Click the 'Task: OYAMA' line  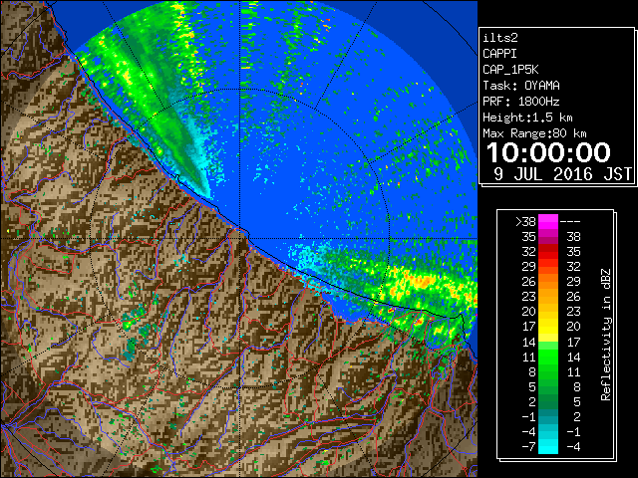tap(521, 86)
